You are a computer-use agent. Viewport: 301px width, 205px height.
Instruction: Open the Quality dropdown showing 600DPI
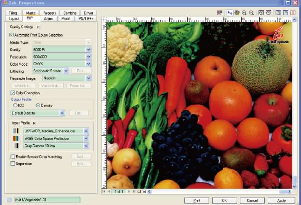point(88,49)
